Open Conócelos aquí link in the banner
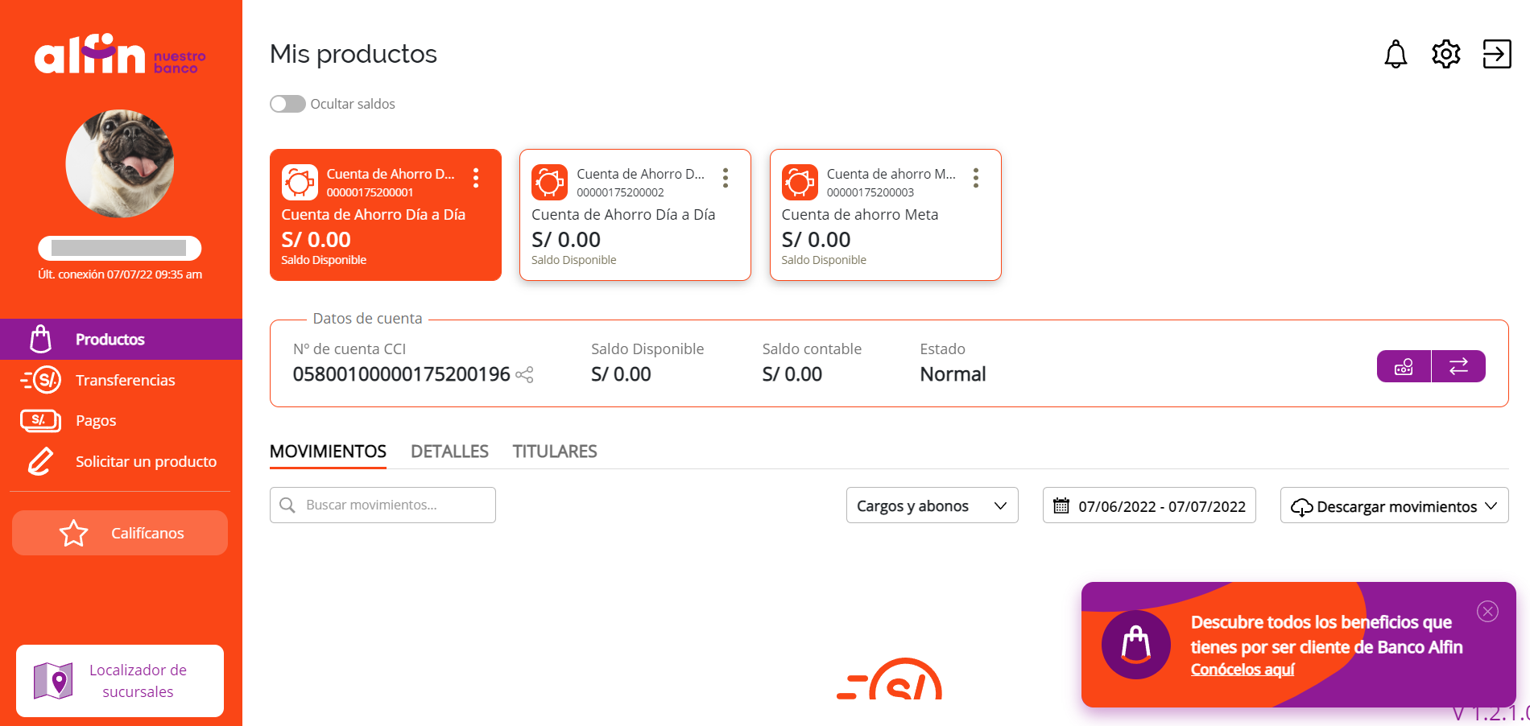The image size is (1530, 726). coord(1243,669)
